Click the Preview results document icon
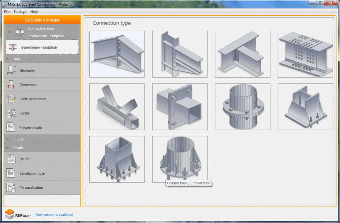340x223 pixels. (11, 127)
